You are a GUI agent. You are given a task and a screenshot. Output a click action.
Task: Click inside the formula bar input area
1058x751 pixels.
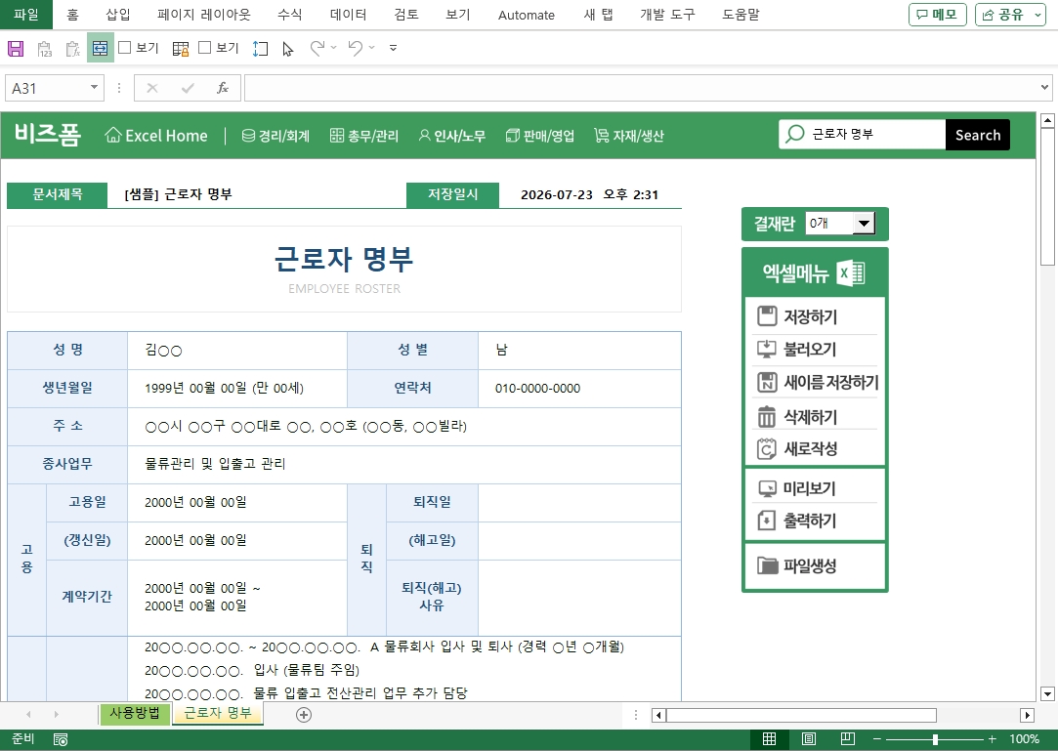(x=641, y=89)
